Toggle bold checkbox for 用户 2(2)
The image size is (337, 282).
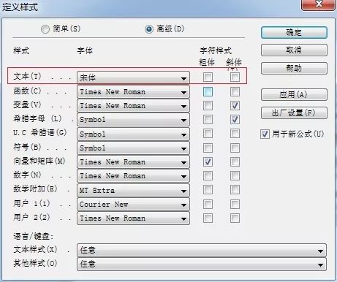(x=208, y=218)
